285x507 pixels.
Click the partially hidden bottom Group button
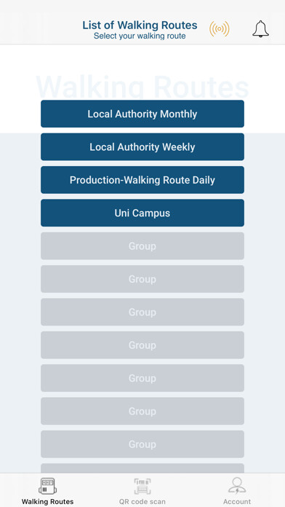point(142,468)
